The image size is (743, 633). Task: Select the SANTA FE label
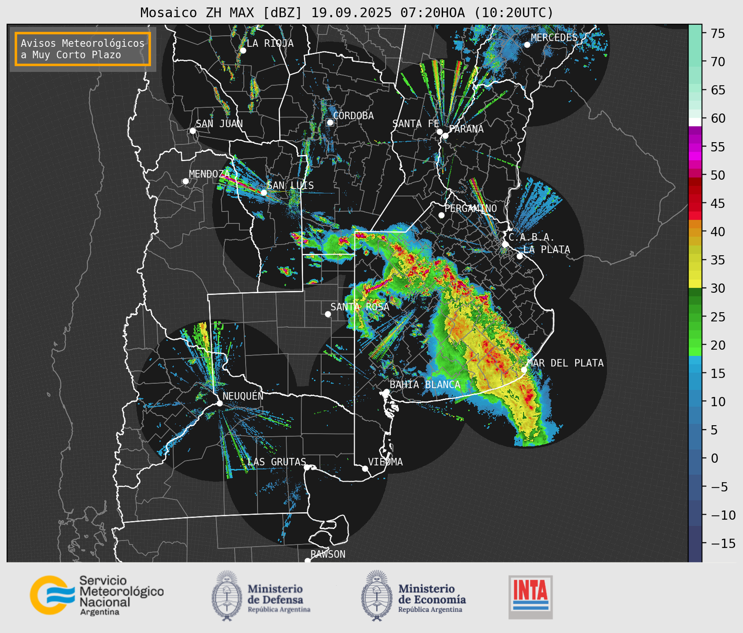pos(416,124)
